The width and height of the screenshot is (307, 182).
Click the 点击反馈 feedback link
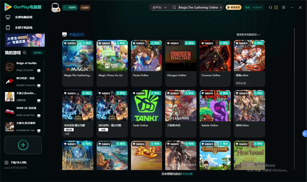[x=187, y=174]
